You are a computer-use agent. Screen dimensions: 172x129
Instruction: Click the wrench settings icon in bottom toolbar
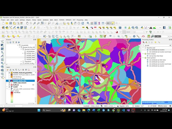138,36
